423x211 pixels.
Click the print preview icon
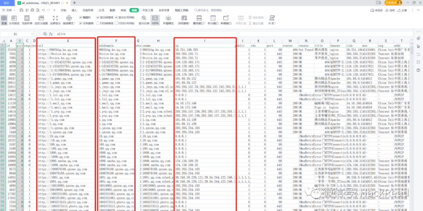pos(38,10)
